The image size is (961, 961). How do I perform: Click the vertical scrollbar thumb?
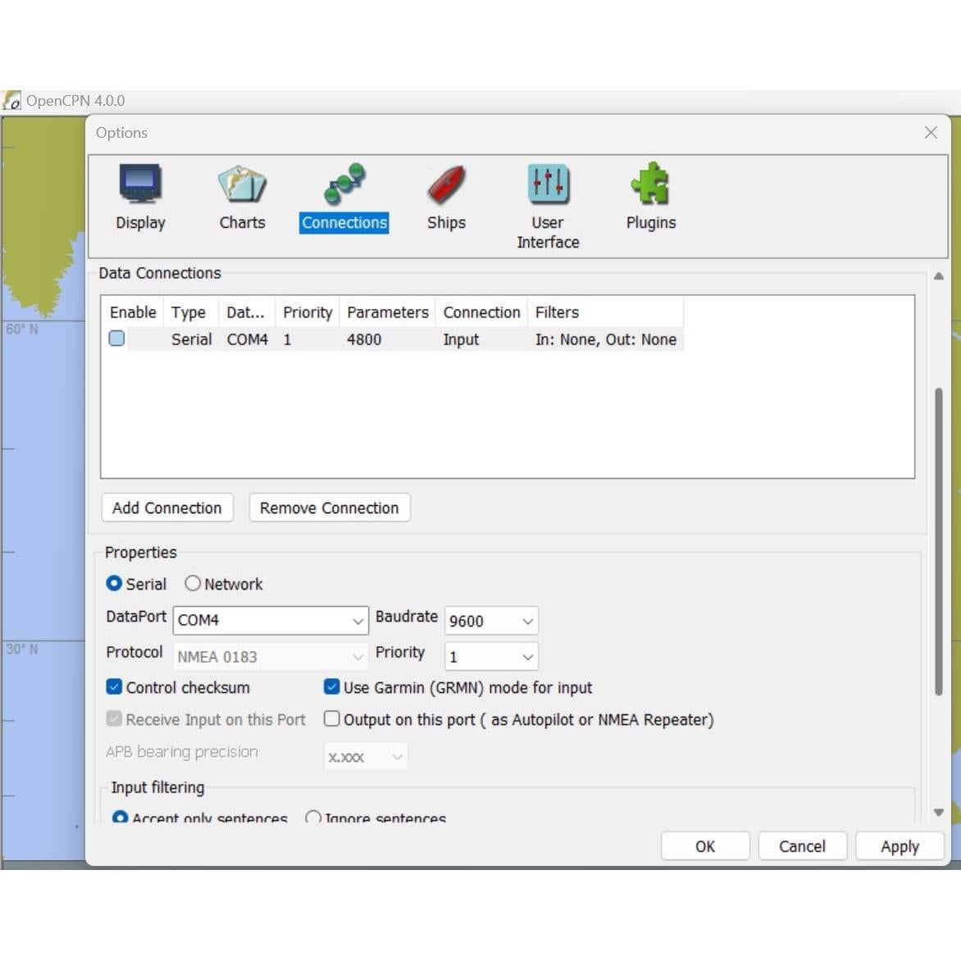tap(938, 541)
